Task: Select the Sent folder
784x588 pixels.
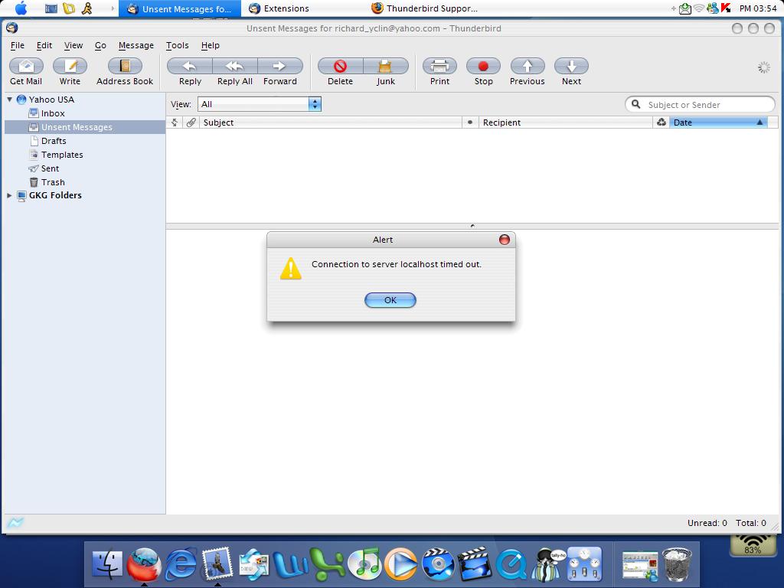Action: click(50, 168)
